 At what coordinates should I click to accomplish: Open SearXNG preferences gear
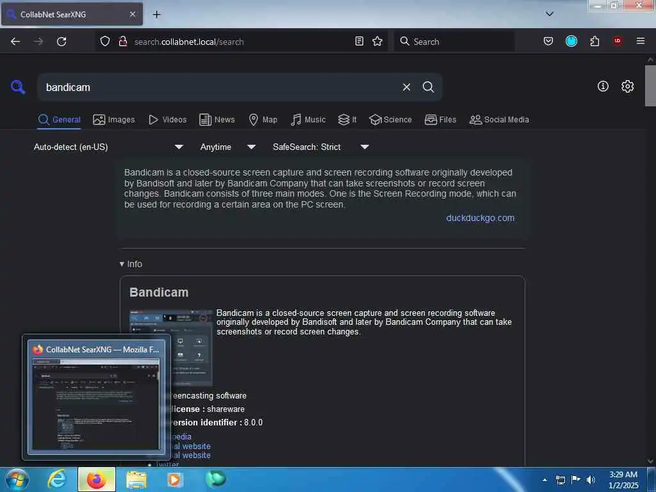627,86
